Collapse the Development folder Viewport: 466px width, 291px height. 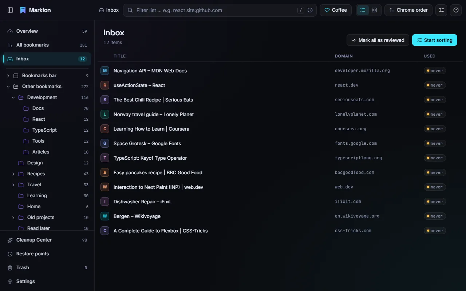(13, 97)
